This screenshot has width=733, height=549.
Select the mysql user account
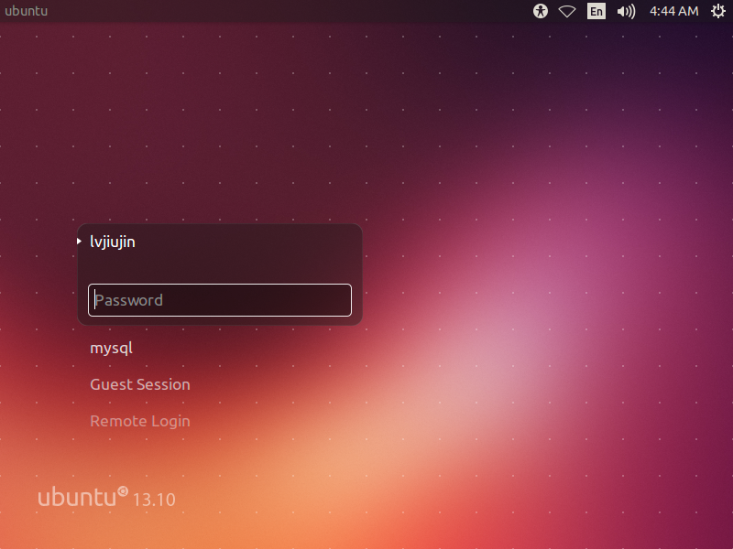coord(111,349)
